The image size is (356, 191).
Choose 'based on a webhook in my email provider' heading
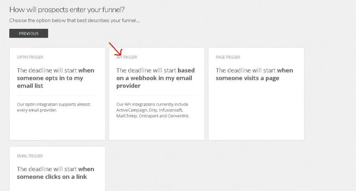tap(156, 78)
